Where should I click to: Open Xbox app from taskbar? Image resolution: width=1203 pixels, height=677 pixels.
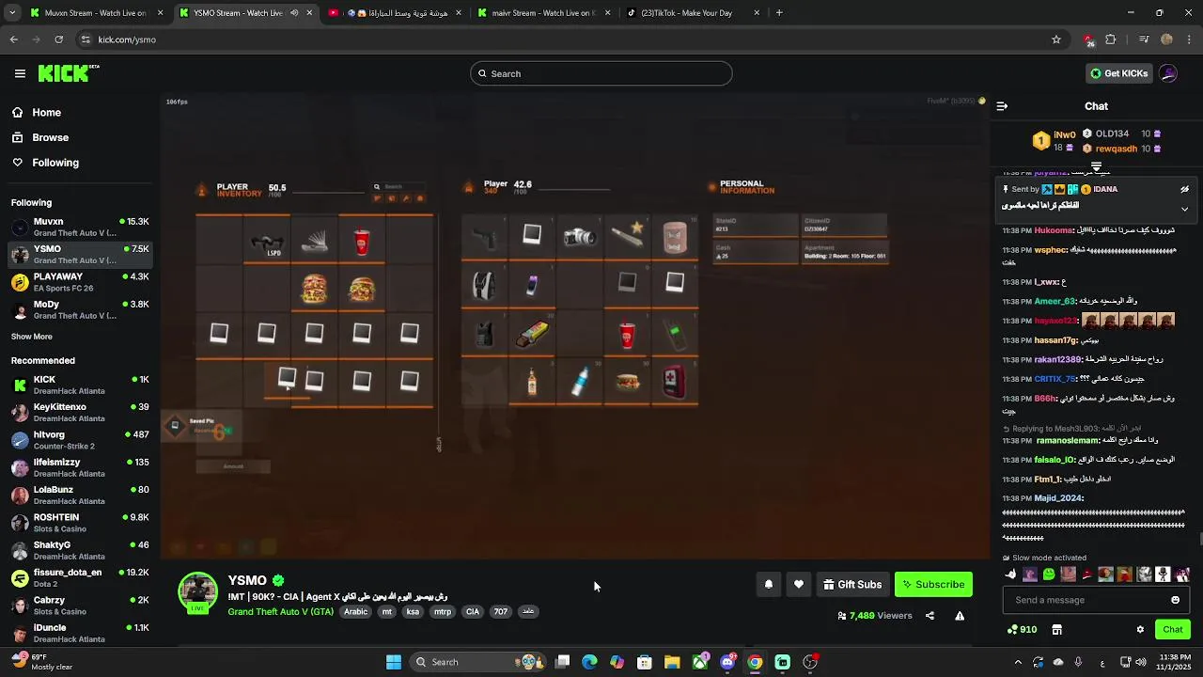tap(700, 662)
